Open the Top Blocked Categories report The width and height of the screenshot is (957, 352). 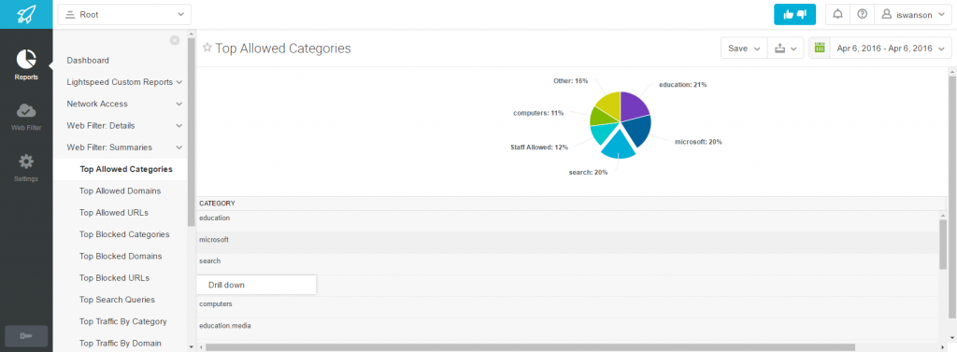point(124,234)
